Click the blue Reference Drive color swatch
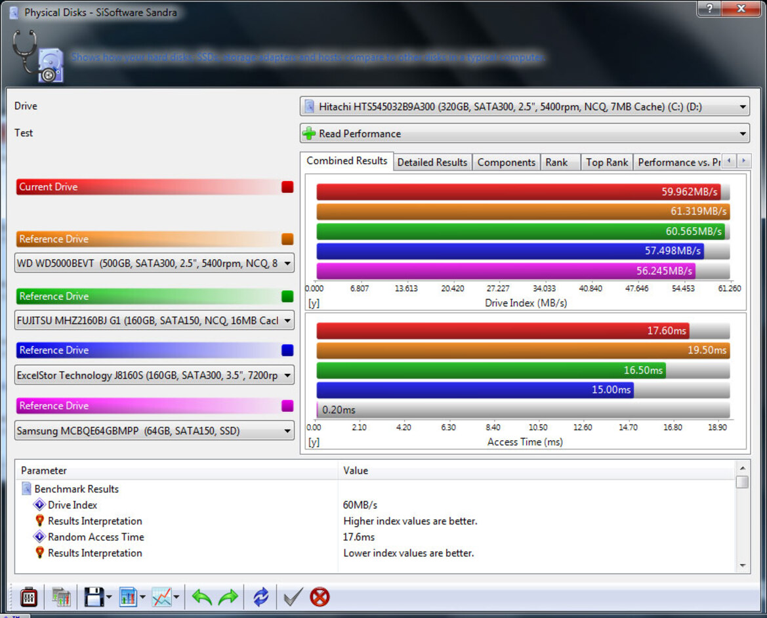The image size is (767, 618). click(x=287, y=350)
